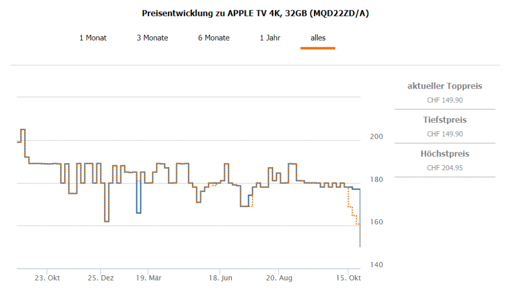Click the '19. Mär' date axis label
Screen dimensions: 505x293
pos(148,278)
